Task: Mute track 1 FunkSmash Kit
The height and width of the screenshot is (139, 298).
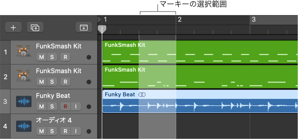Action: 42,57
